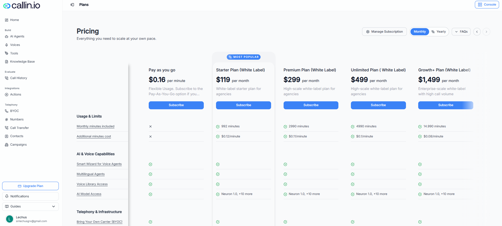The image size is (502, 226).
Task: Expand the FAQs dropdown
Action: [461, 32]
